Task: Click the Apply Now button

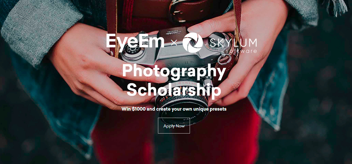Action: (174, 126)
